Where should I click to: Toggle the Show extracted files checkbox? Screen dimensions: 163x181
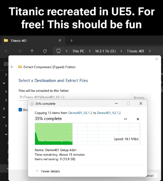(21, 110)
